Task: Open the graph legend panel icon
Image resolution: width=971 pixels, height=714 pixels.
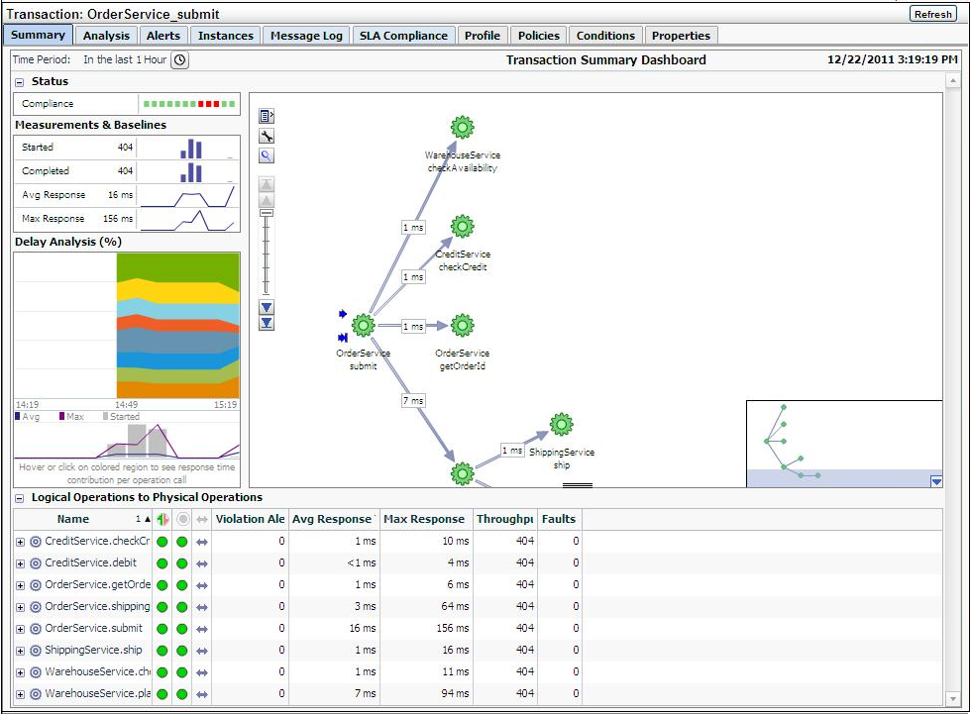Action: tap(267, 116)
